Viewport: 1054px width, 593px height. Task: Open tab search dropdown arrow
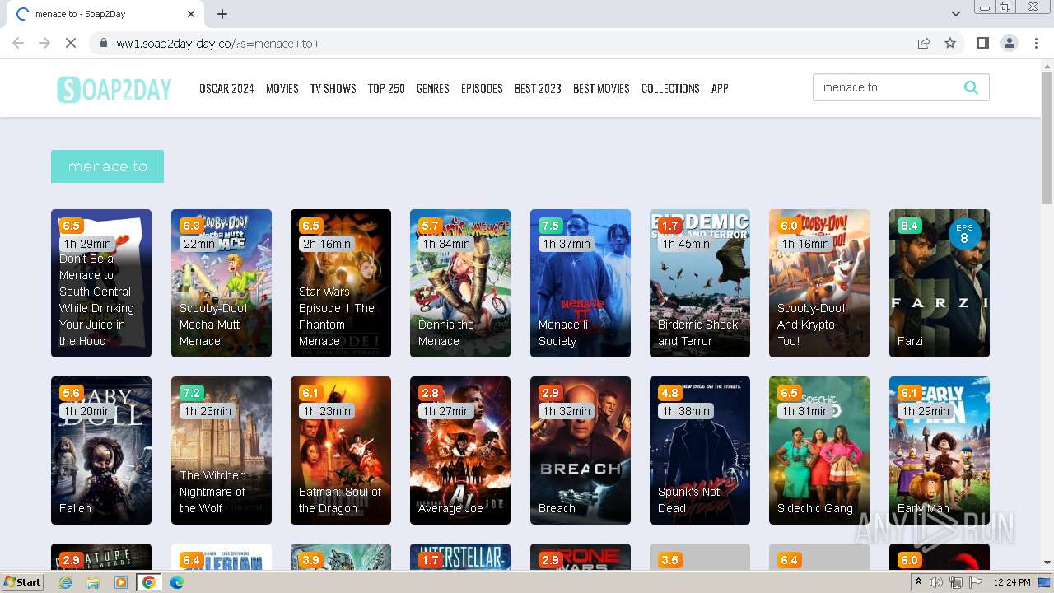(956, 14)
